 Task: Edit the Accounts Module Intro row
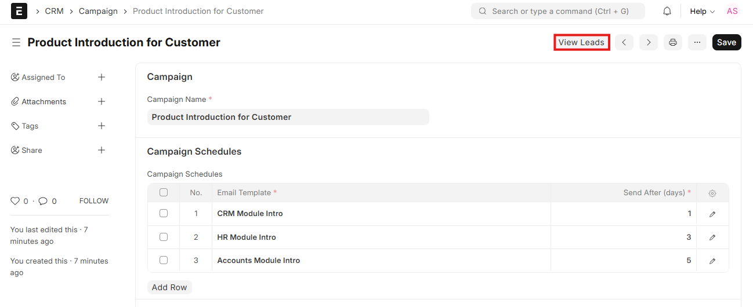pos(712,261)
